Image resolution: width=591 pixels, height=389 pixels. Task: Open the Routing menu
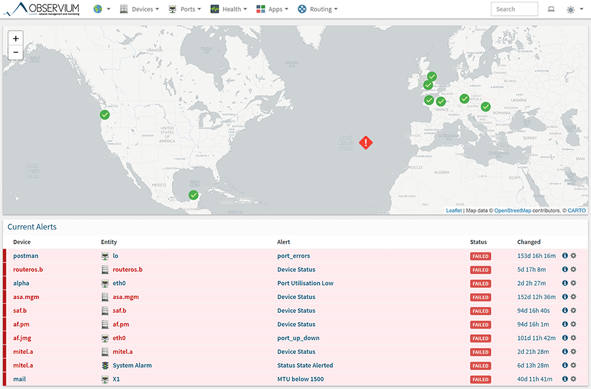point(318,9)
